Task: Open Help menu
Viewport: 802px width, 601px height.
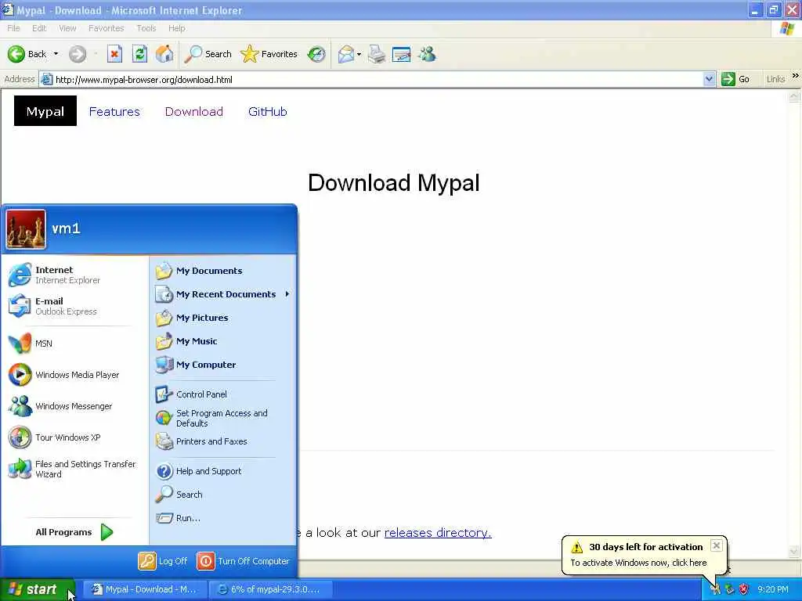Action: point(176,28)
